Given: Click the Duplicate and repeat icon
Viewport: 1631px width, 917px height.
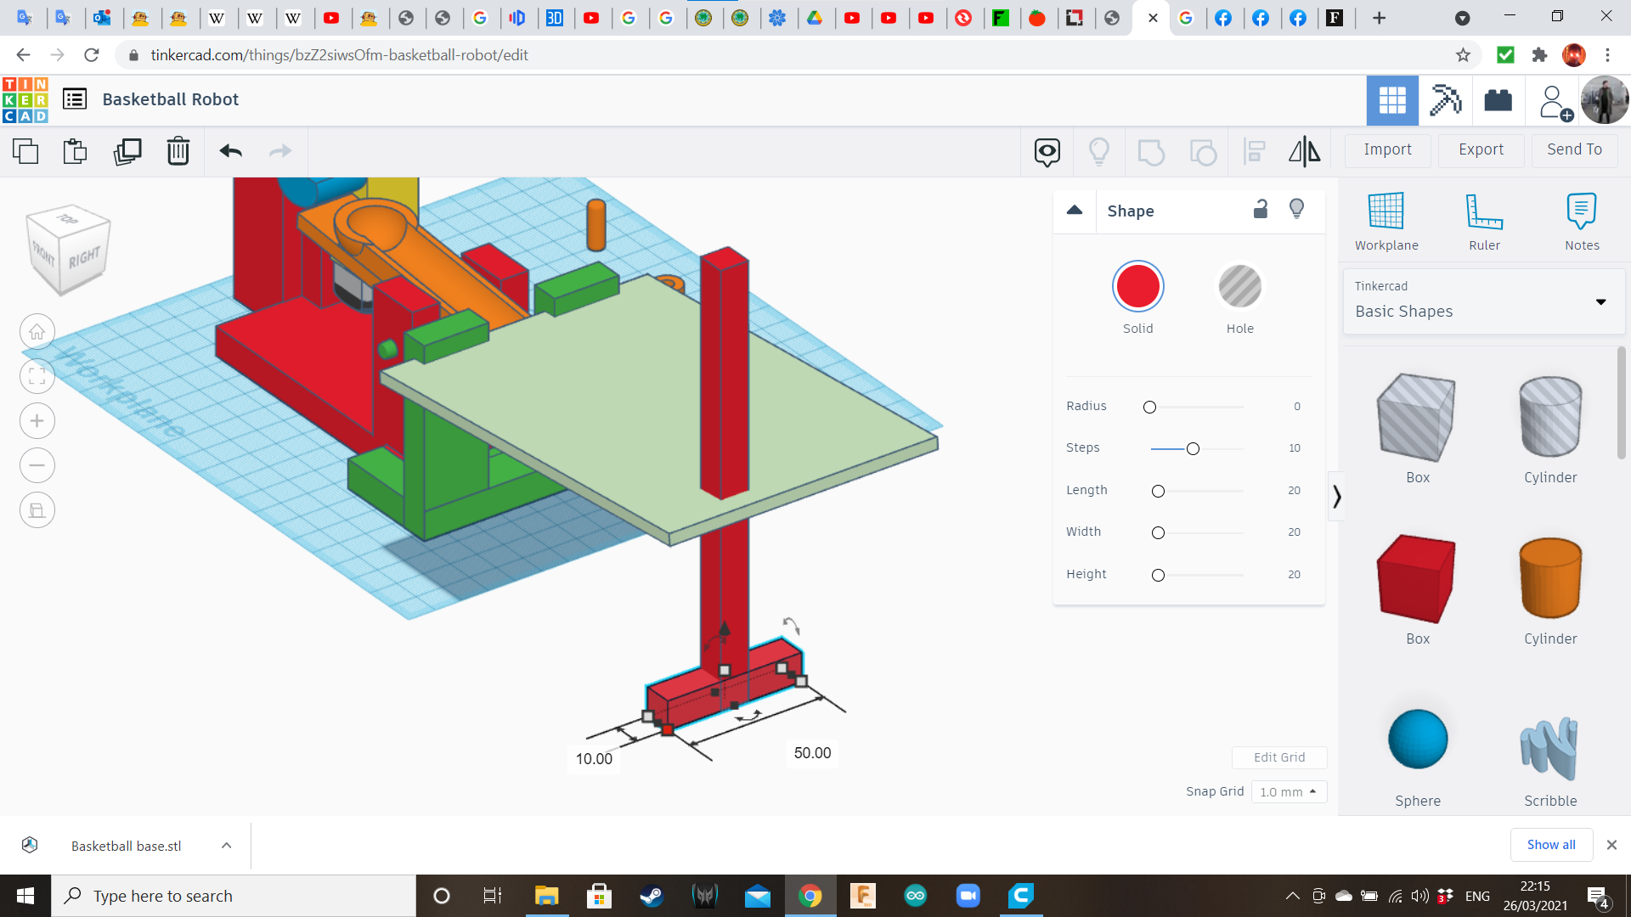Looking at the screenshot, I should 127,151.
